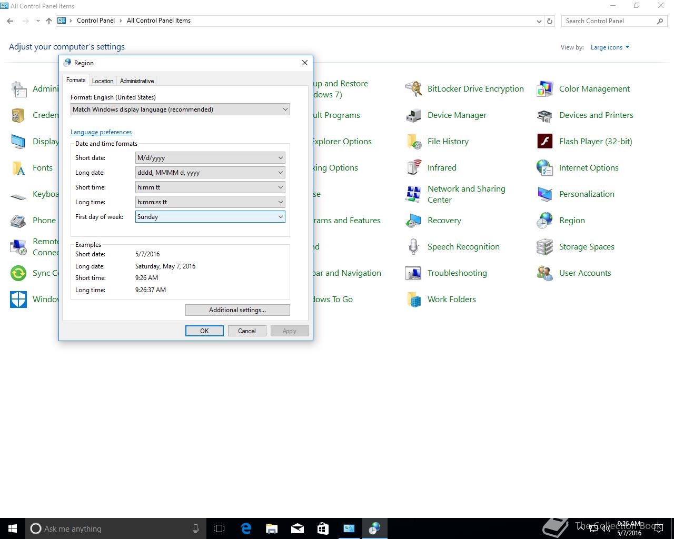Expand the Long time format dropdown

210,202
